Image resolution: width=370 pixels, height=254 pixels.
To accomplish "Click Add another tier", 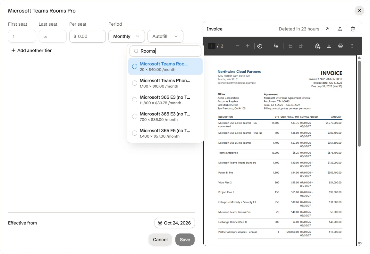I will pos(31,50).
